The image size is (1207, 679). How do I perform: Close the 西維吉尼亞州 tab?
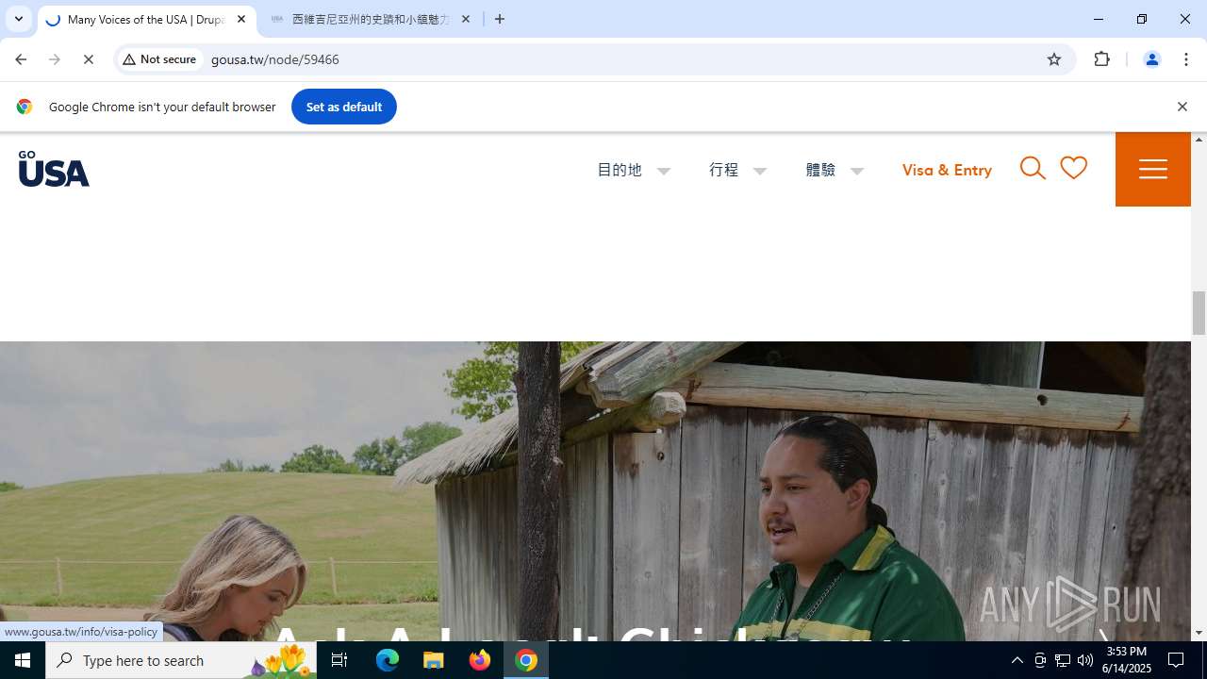coord(466,19)
